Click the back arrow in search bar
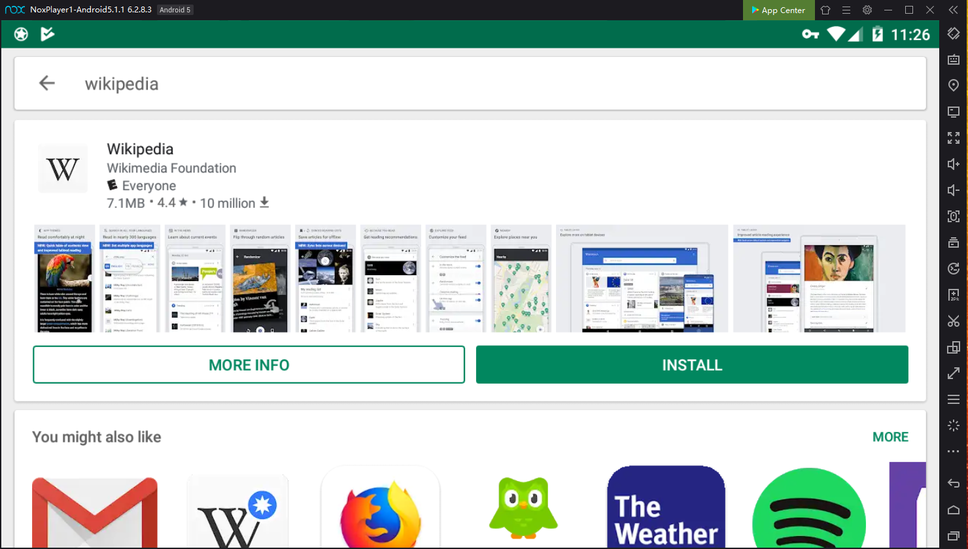This screenshot has width=968, height=549. [47, 83]
